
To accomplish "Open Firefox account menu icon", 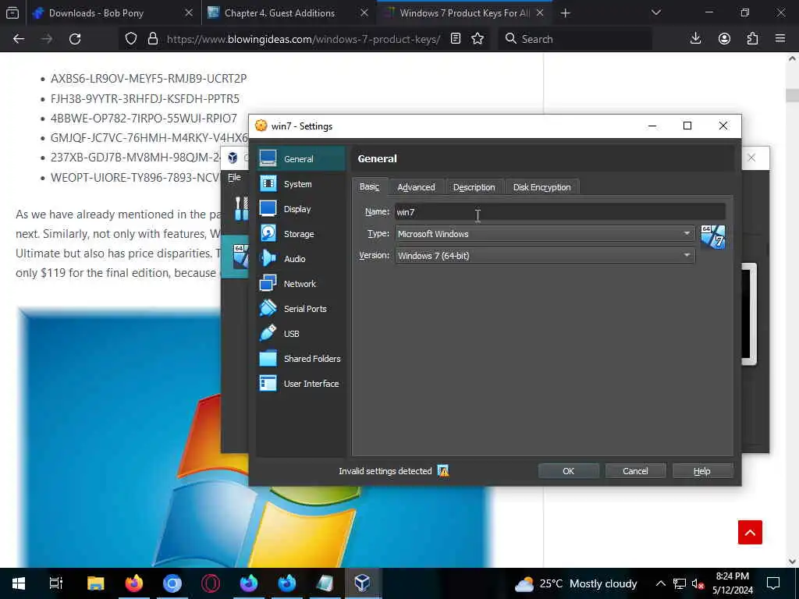I will [x=724, y=39].
